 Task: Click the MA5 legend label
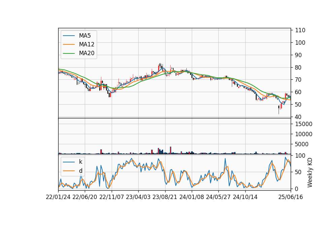coord(85,36)
